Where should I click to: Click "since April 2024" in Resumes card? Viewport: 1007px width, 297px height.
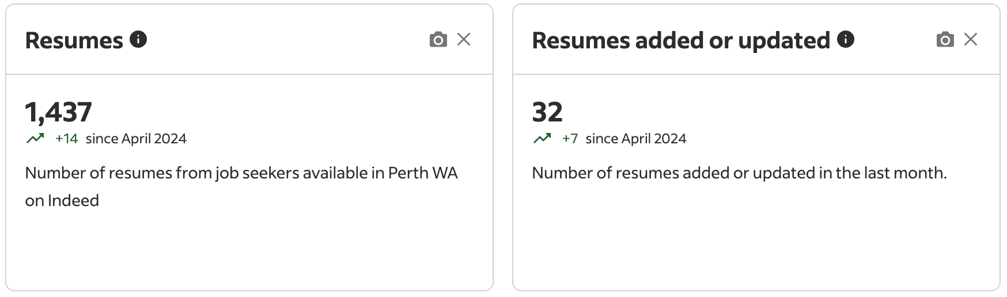click(x=136, y=139)
